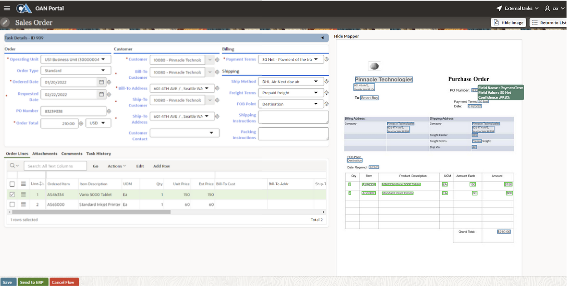Click mapper target icon next to Bill-To Address
Viewport: 567px width, 289px height.
click(x=217, y=88)
